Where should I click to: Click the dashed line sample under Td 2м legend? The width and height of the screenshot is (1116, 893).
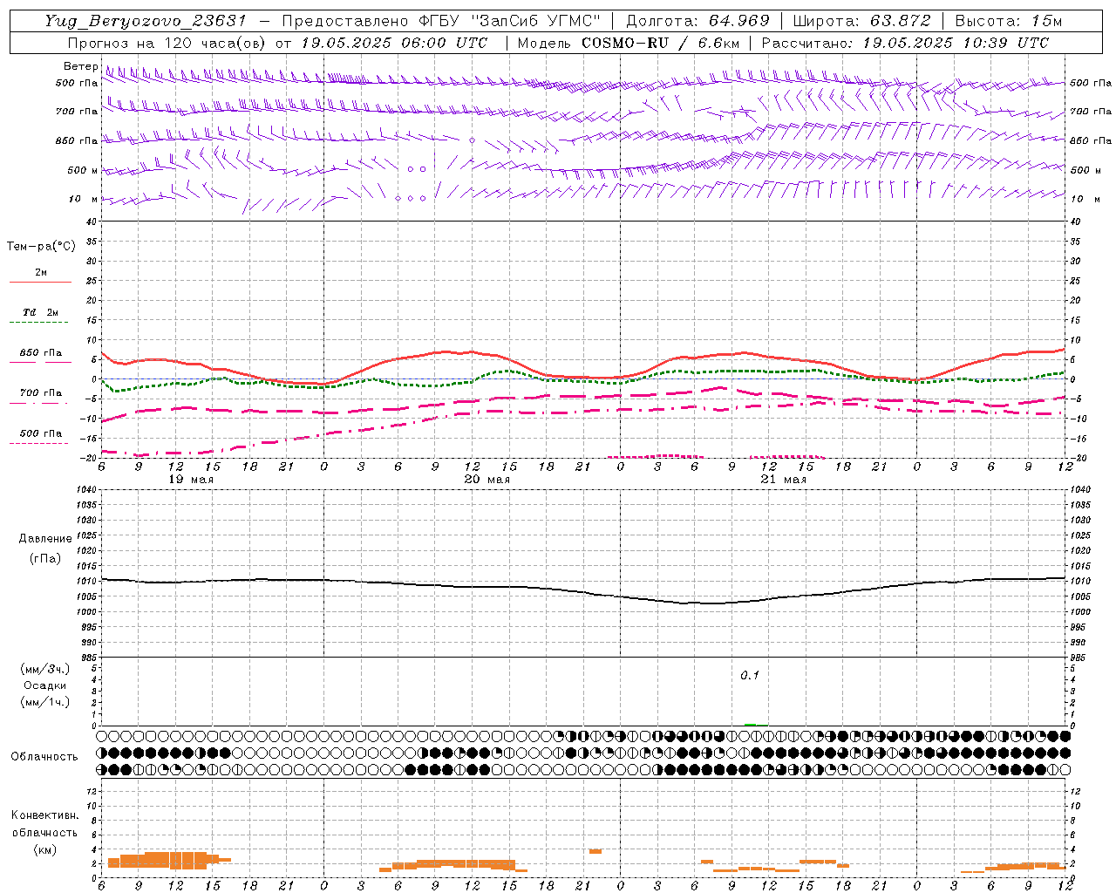(39, 323)
